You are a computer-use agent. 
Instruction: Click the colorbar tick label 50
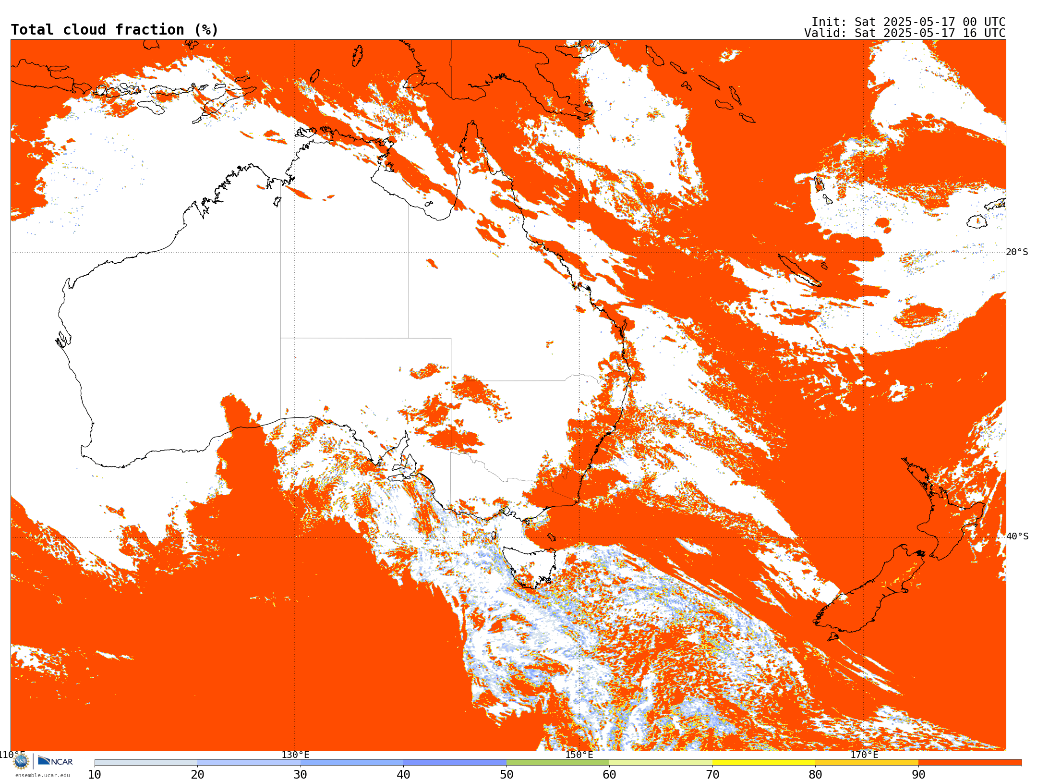click(x=506, y=775)
